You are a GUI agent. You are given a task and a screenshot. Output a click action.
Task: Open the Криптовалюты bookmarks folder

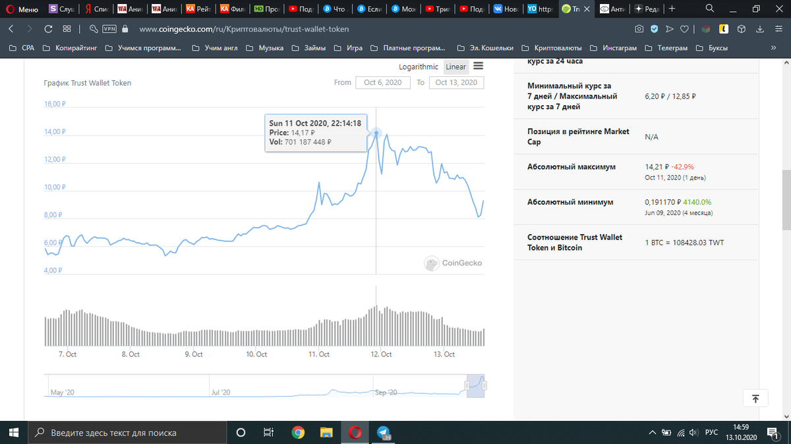[552, 48]
